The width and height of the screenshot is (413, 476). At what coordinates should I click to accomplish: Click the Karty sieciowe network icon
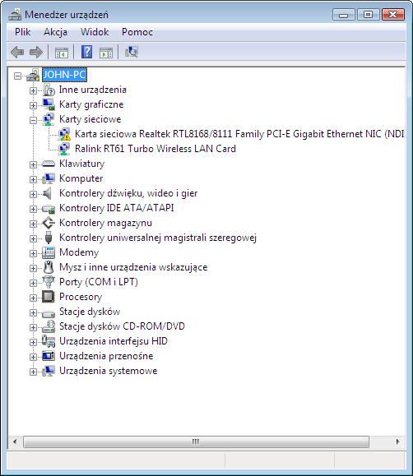point(49,119)
